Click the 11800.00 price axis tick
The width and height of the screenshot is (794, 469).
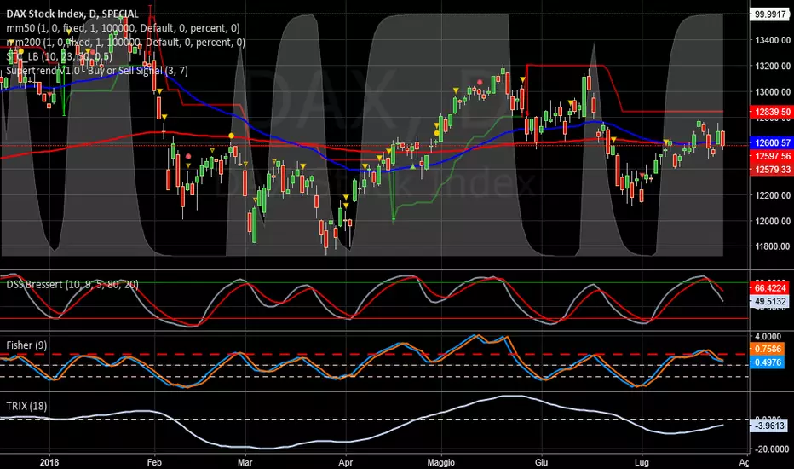[x=772, y=246]
